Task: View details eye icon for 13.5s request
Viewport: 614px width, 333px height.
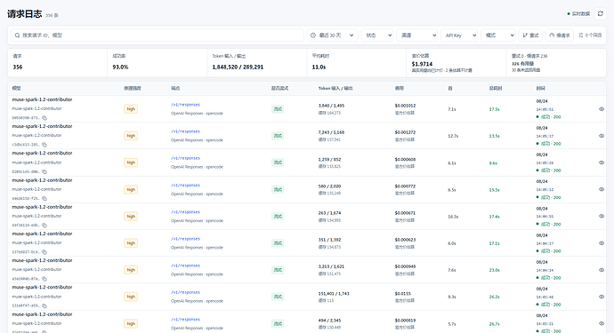Action: [x=602, y=136]
